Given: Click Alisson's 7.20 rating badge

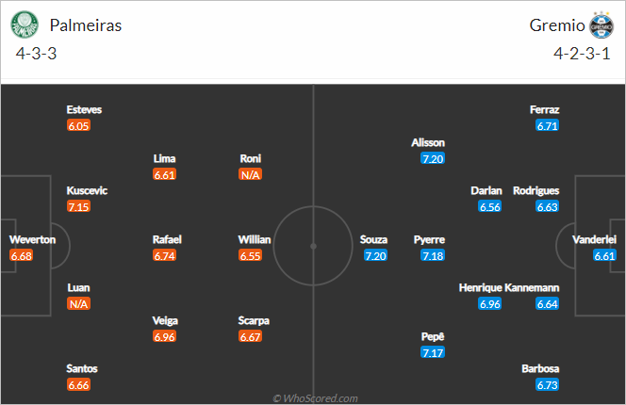Looking at the screenshot, I should 433,159.
